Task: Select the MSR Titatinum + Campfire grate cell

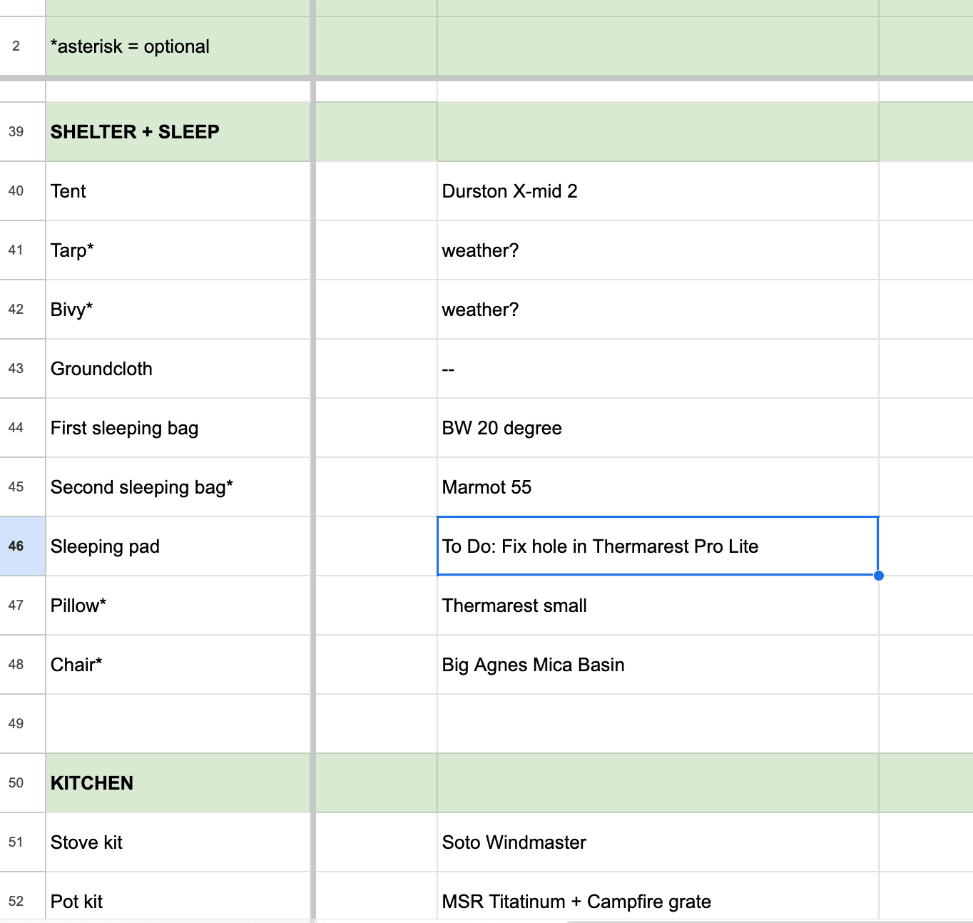Action: pos(658,897)
